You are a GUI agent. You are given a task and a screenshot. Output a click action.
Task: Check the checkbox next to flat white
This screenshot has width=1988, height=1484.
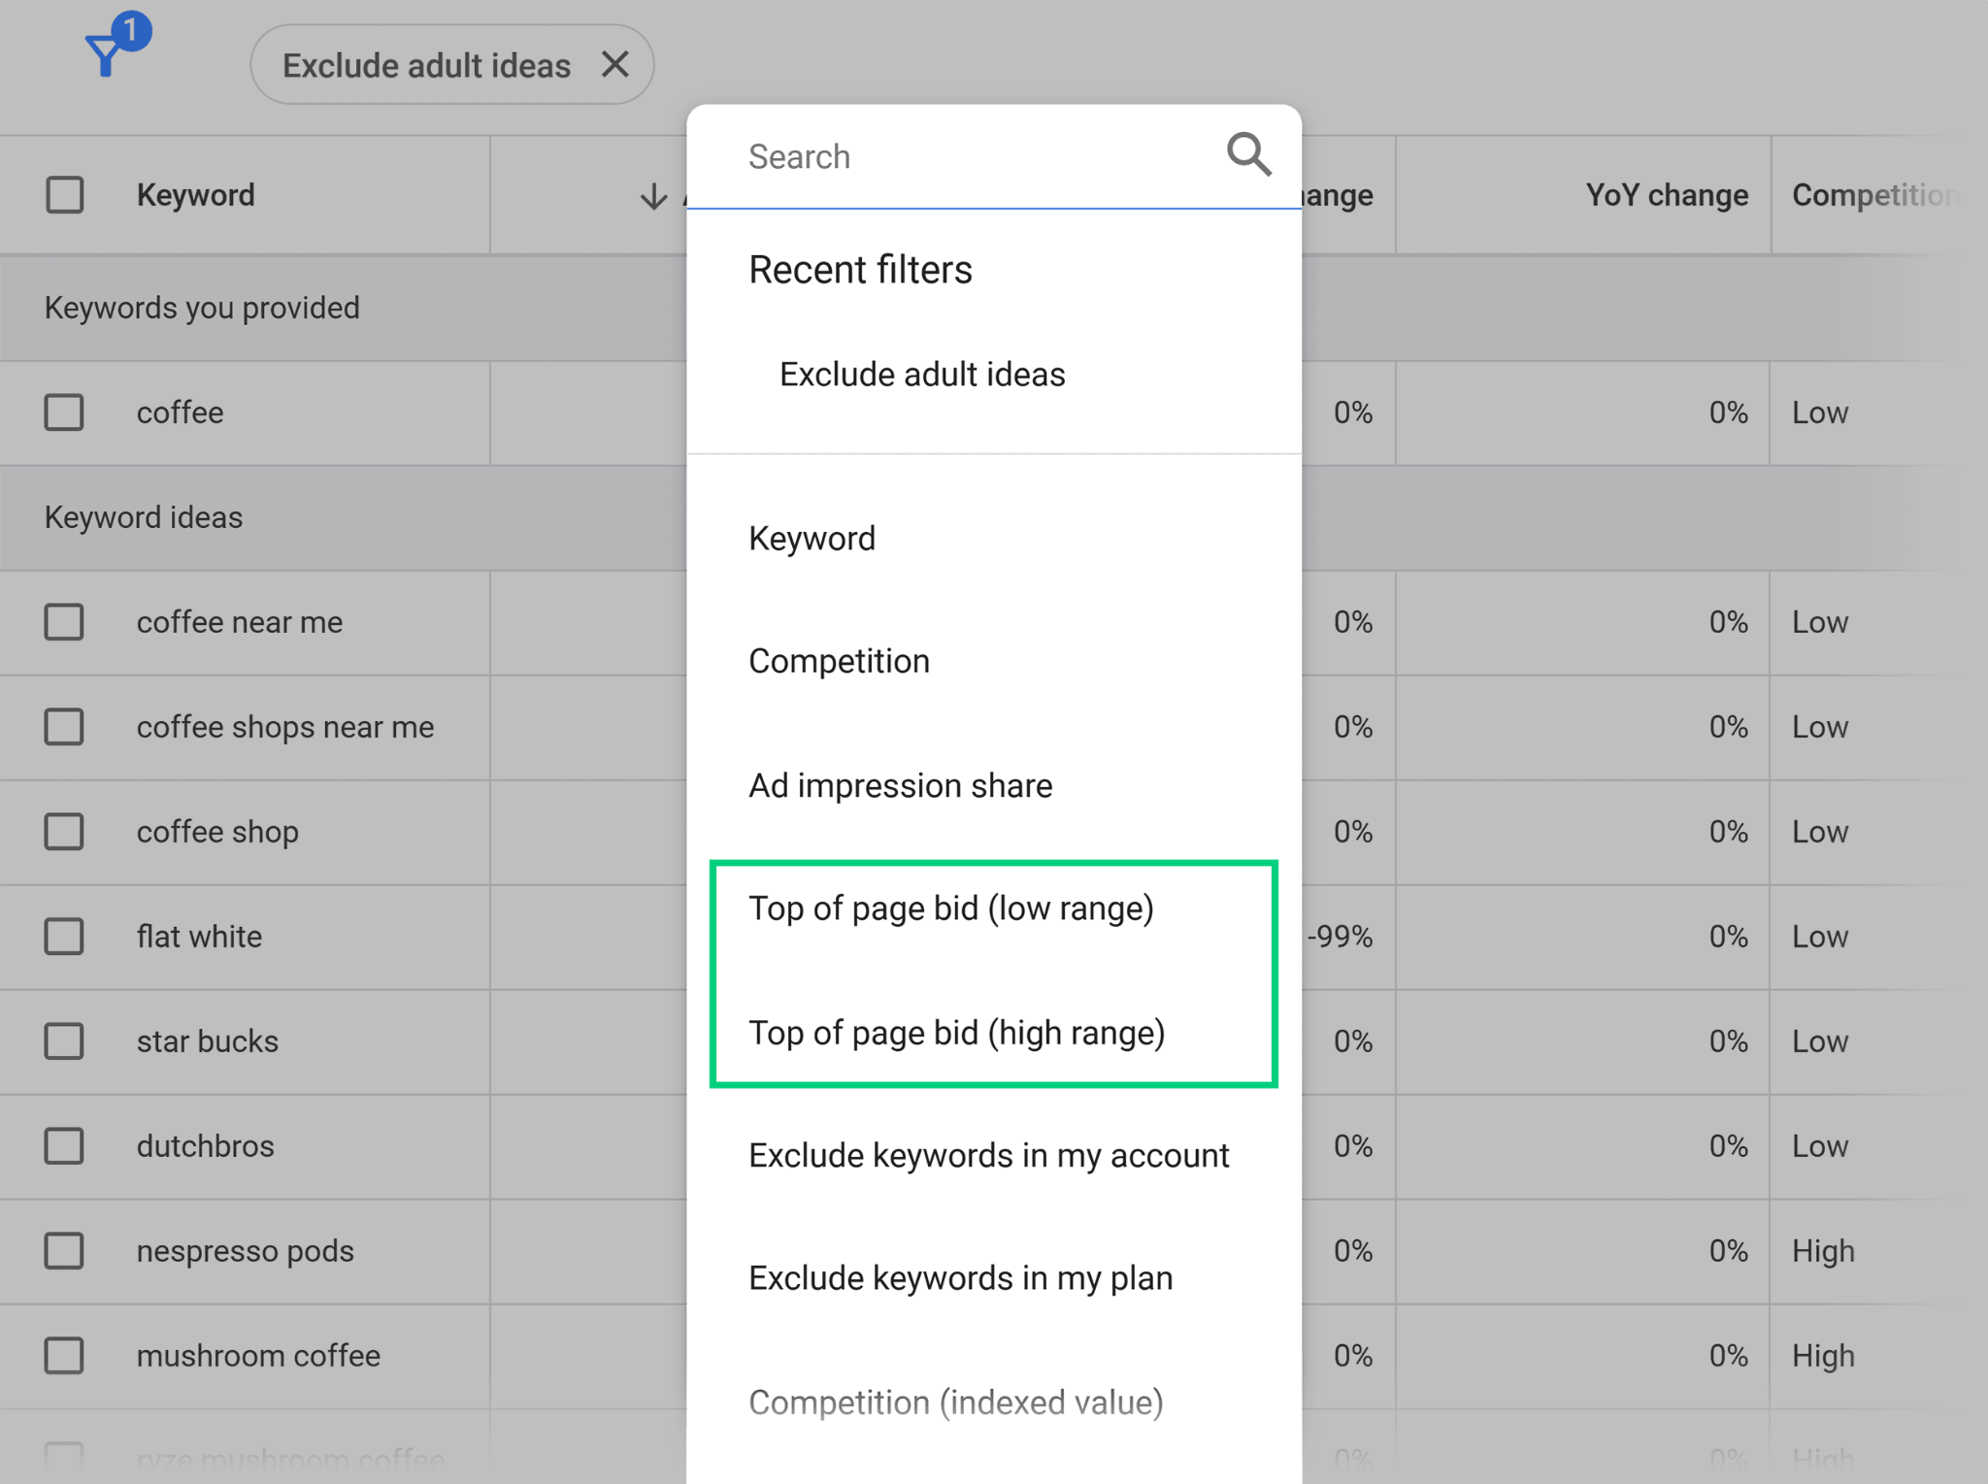[64, 936]
